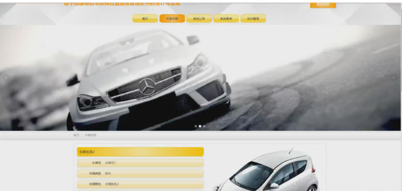Go to the 系统留言 navigation tab
402x191 pixels.
pos(226,18)
